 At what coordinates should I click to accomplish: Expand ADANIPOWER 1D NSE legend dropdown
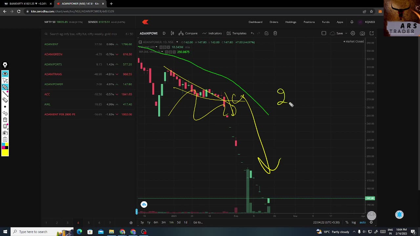pyautogui.click(x=177, y=42)
